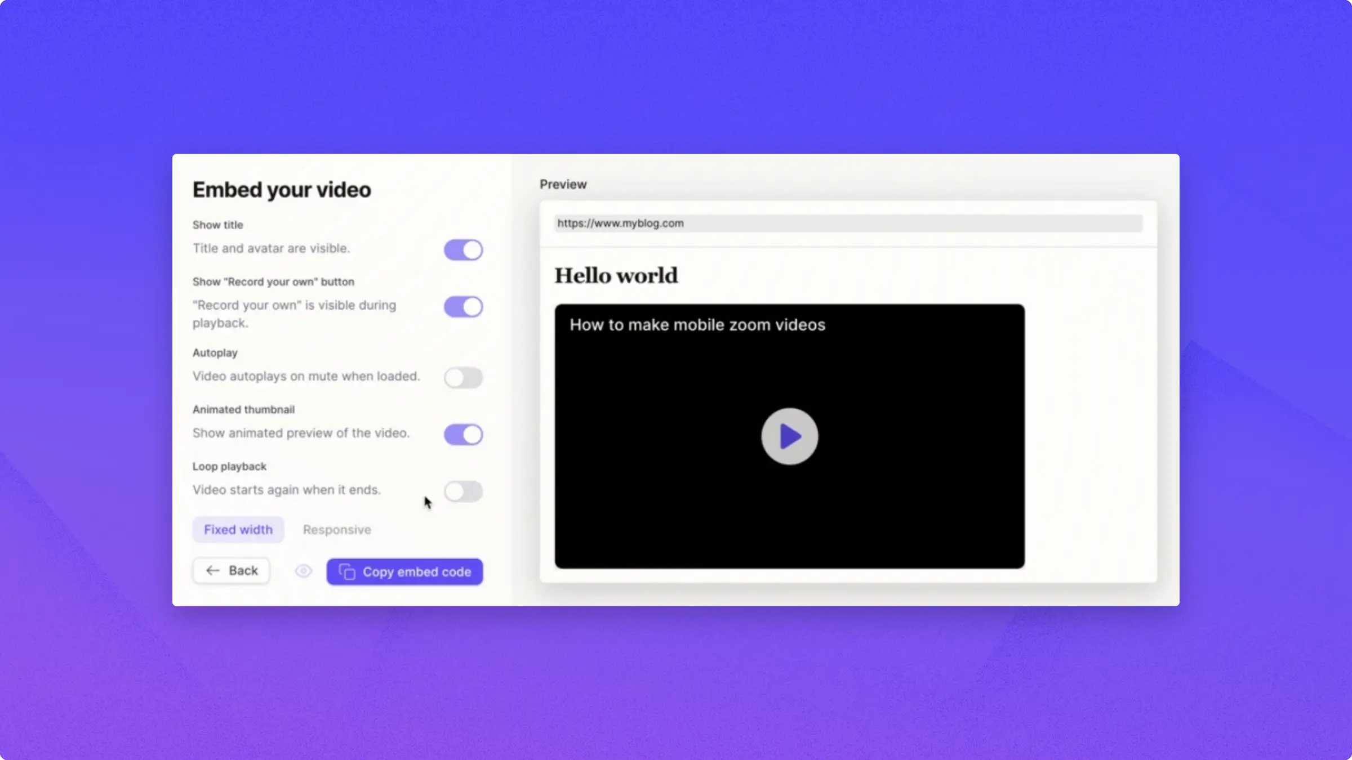Turn off "Record your own" button toggle
This screenshot has height=760, width=1352.
tap(463, 307)
